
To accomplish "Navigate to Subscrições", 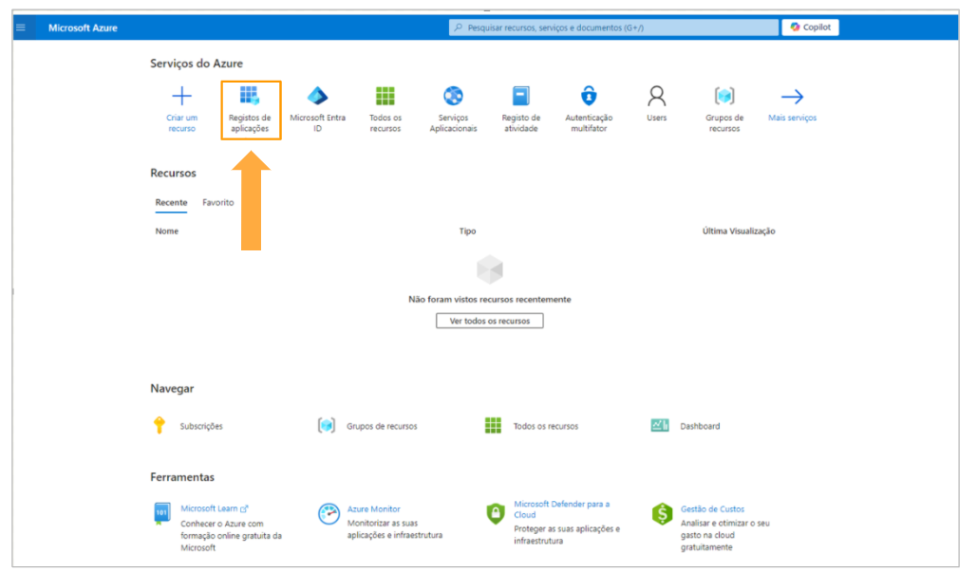I will [200, 426].
